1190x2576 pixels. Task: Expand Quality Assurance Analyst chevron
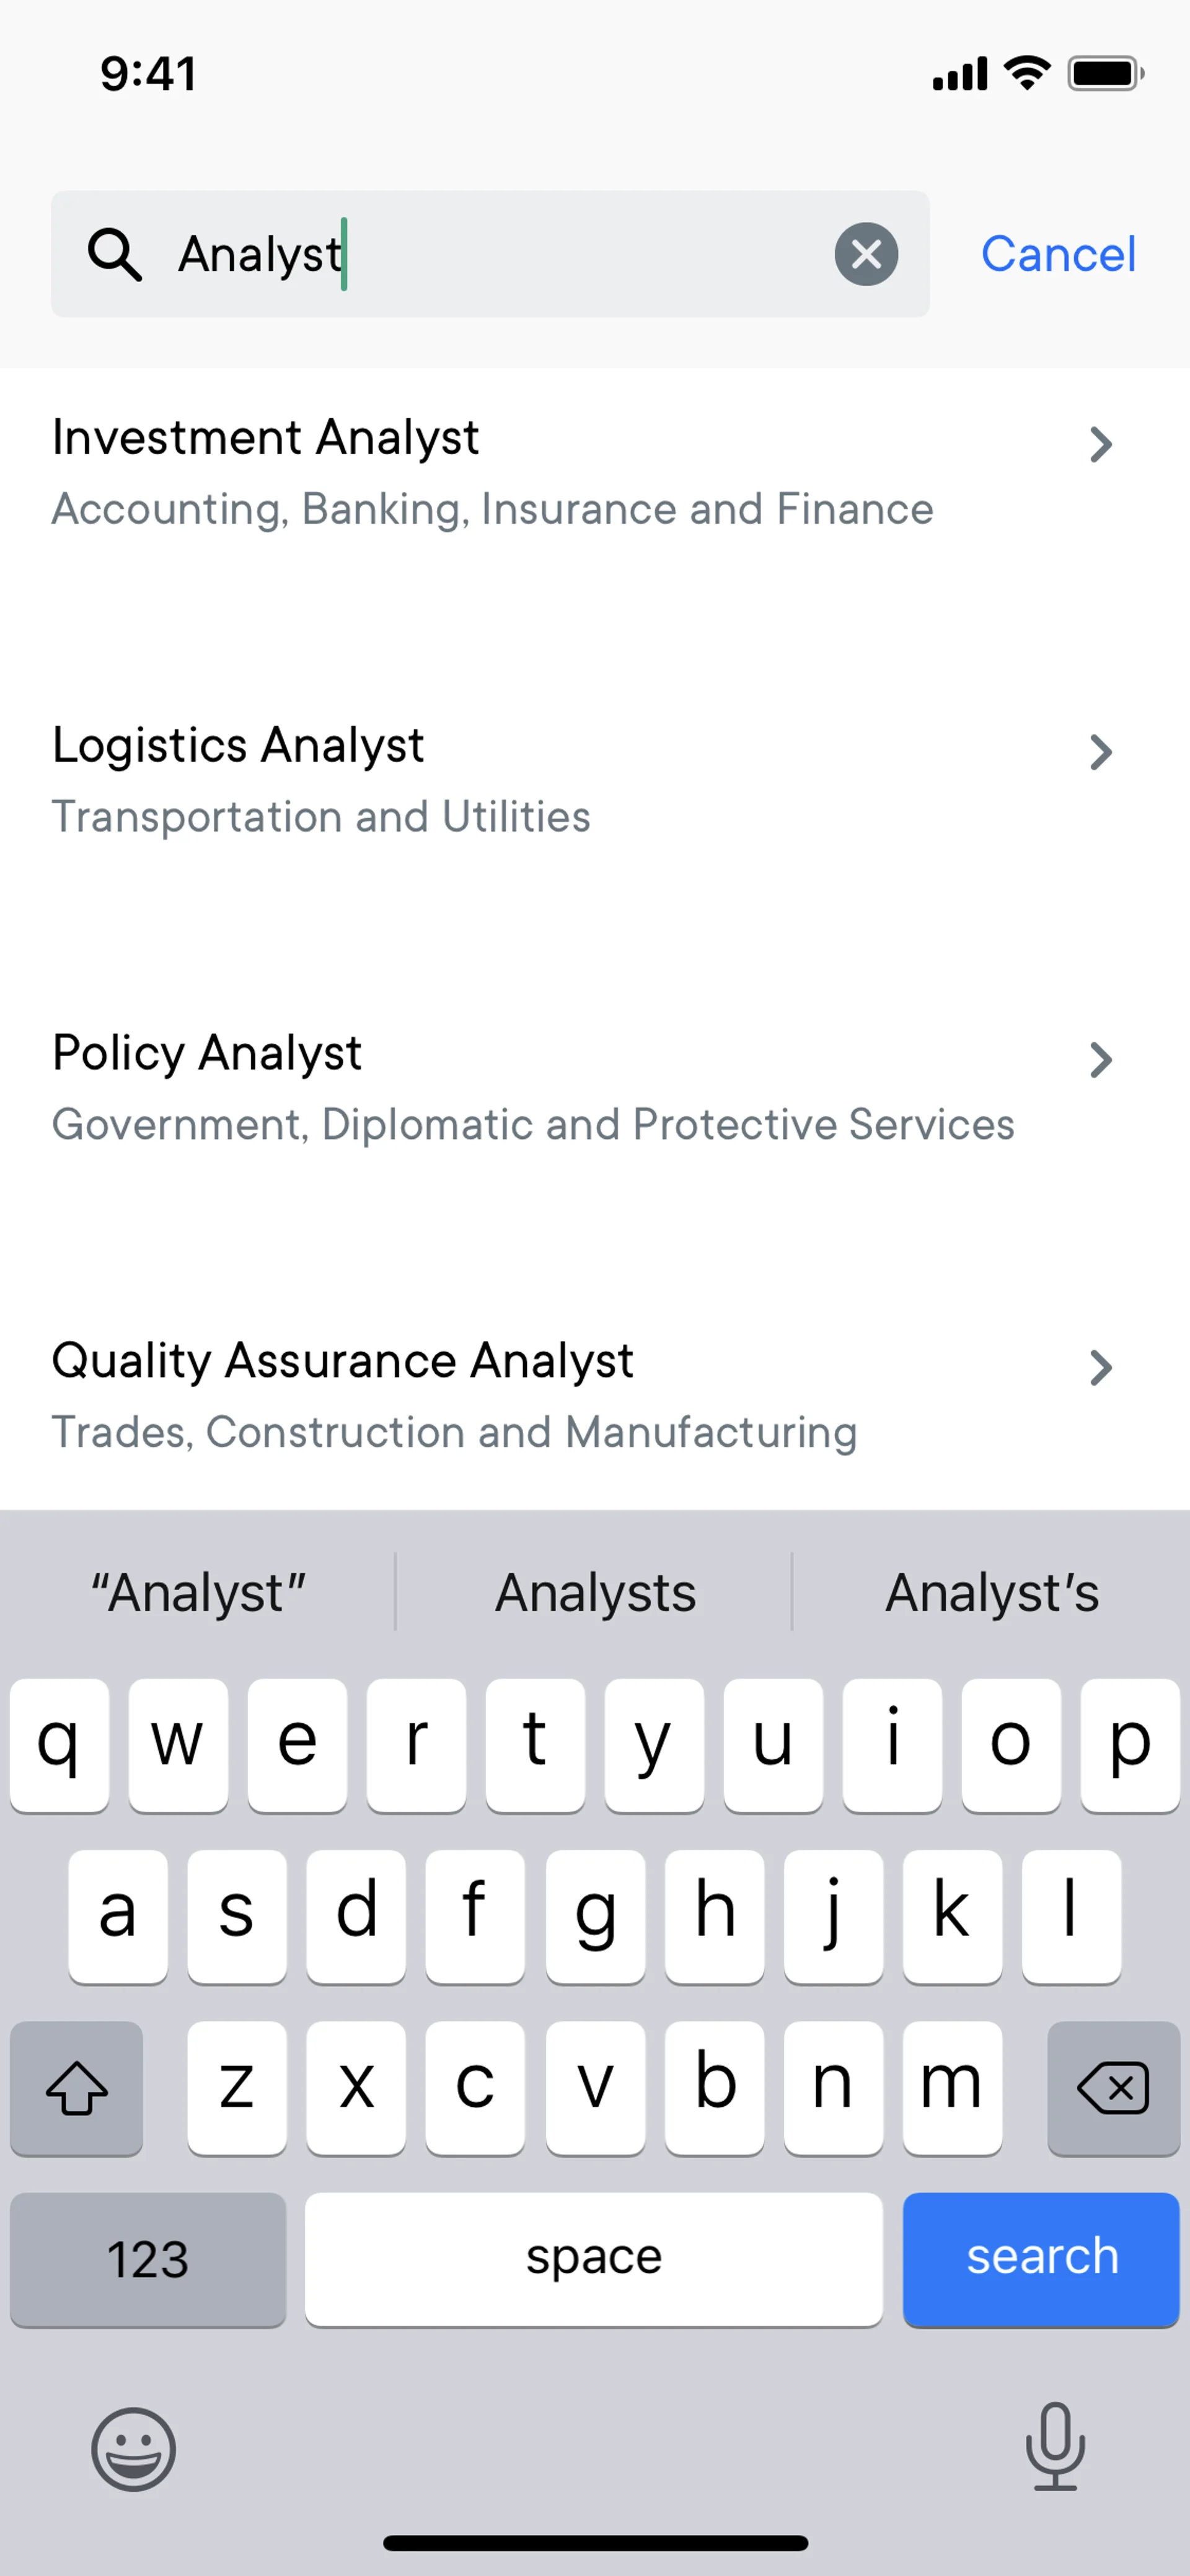coord(1100,1368)
